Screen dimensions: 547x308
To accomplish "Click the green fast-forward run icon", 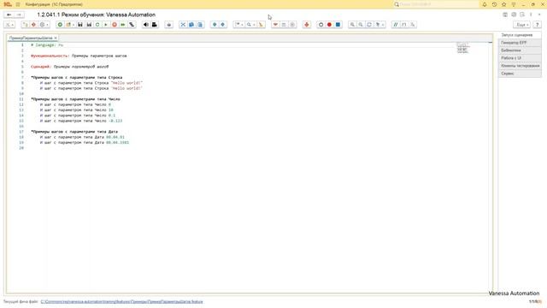I will click(123, 25).
